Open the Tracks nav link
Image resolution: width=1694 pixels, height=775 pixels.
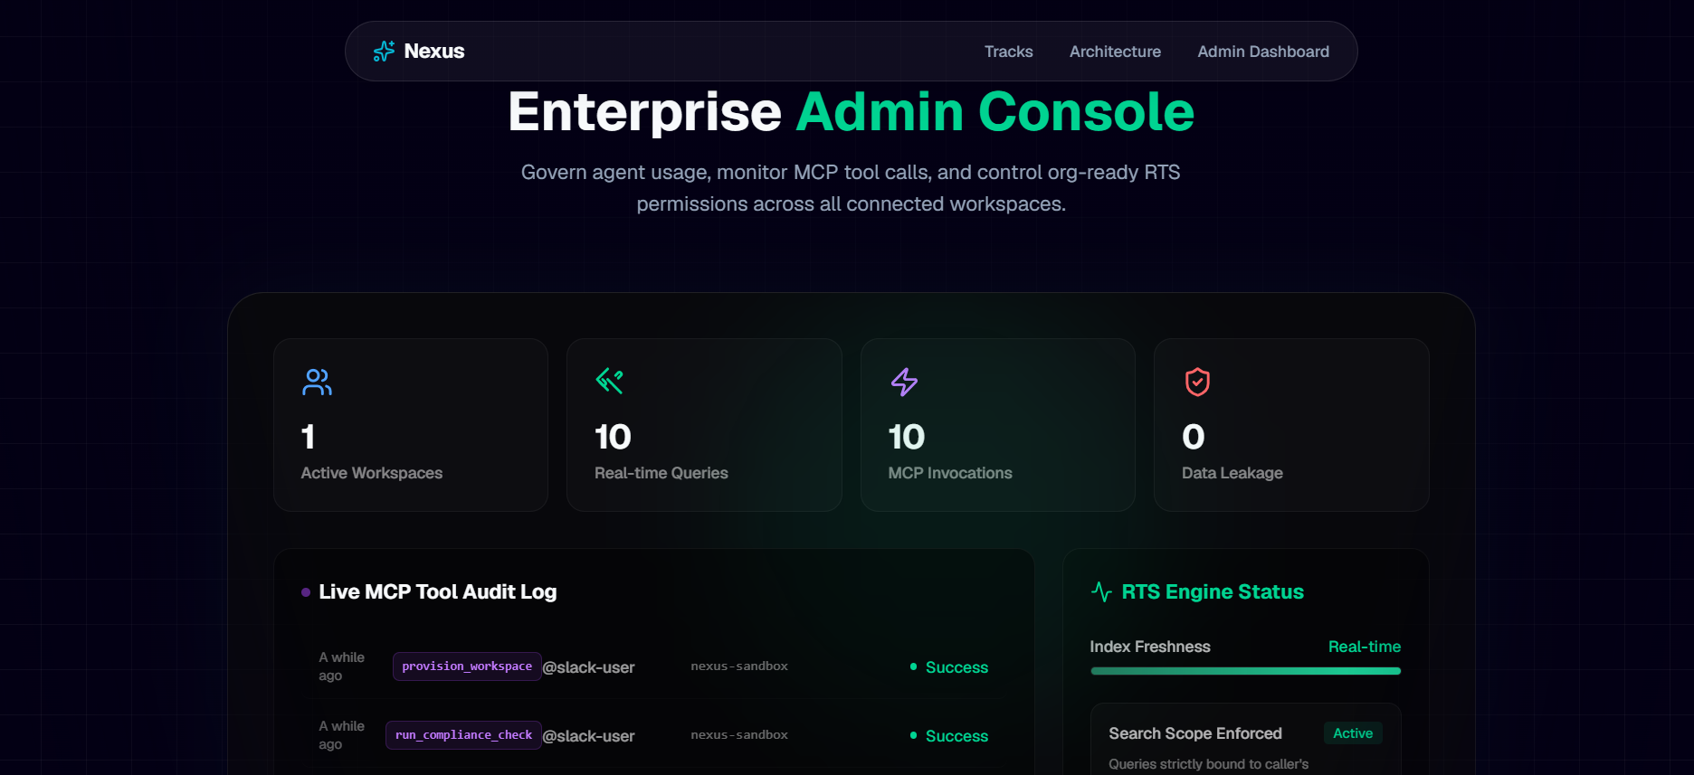[x=1009, y=52]
